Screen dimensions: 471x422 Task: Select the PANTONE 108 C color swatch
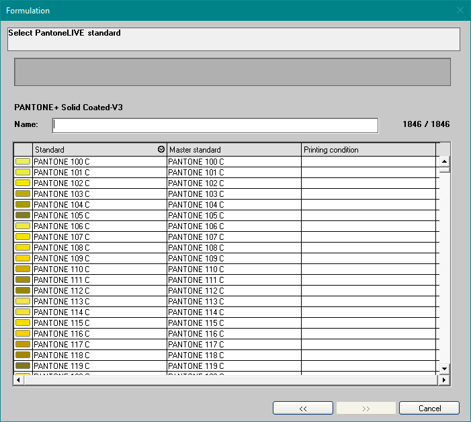[23, 247]
